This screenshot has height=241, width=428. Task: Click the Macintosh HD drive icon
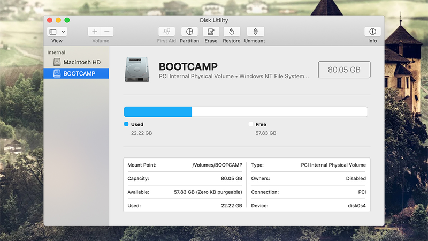[57, 62]
